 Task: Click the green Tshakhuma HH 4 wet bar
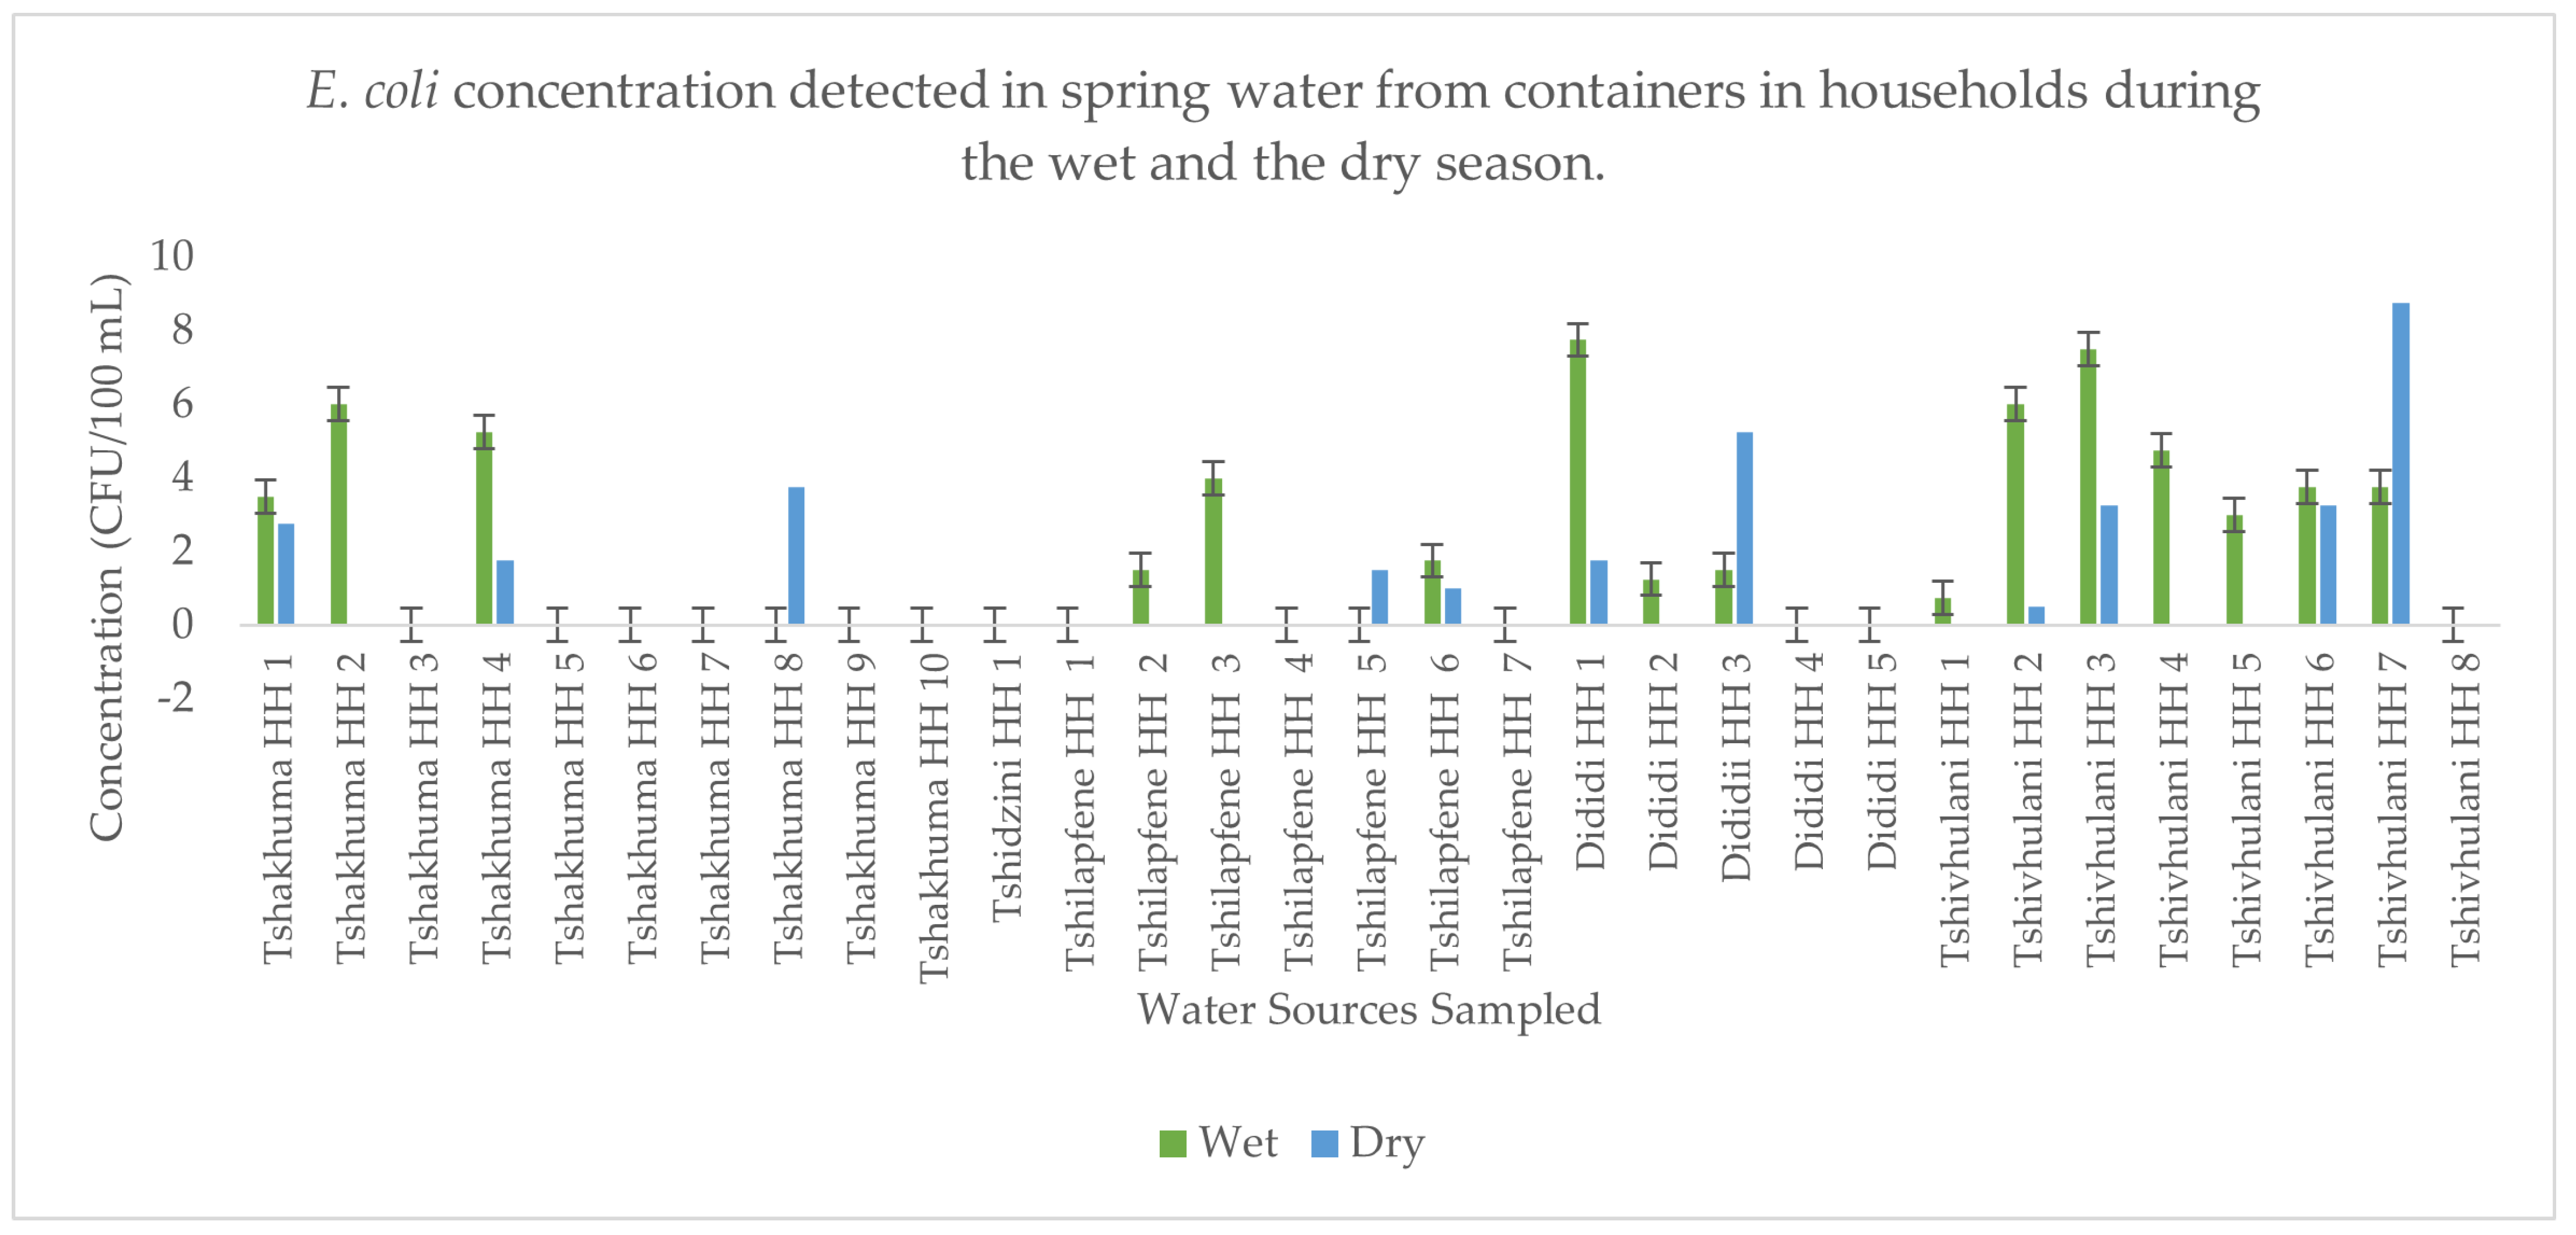click(484, 528)
